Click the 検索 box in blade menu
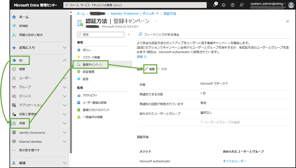 click(x=101, y=35)
